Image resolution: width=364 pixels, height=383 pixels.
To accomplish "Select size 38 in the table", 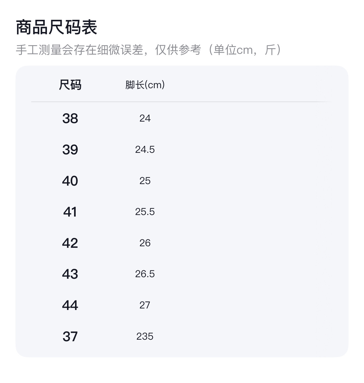I will tap(70, 118).
